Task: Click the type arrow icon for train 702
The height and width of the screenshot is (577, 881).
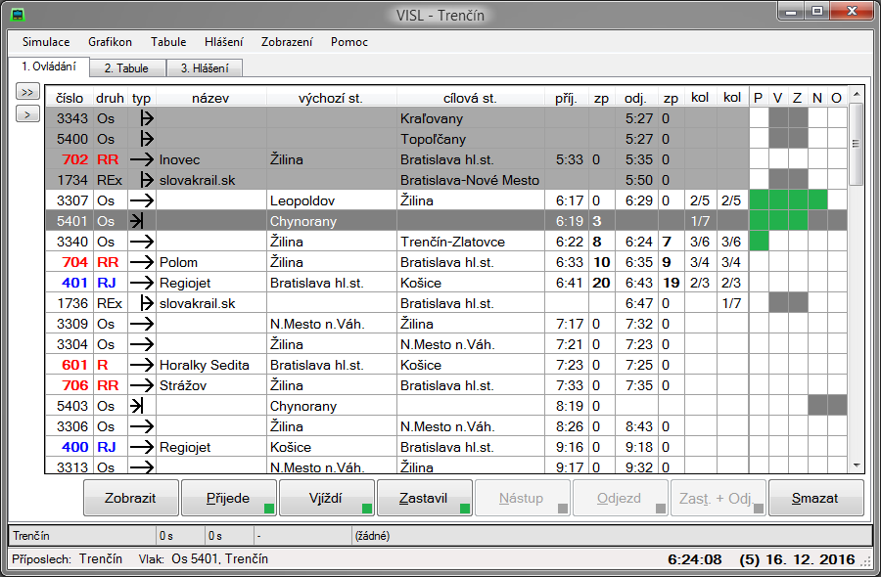Action: point(143,158)
